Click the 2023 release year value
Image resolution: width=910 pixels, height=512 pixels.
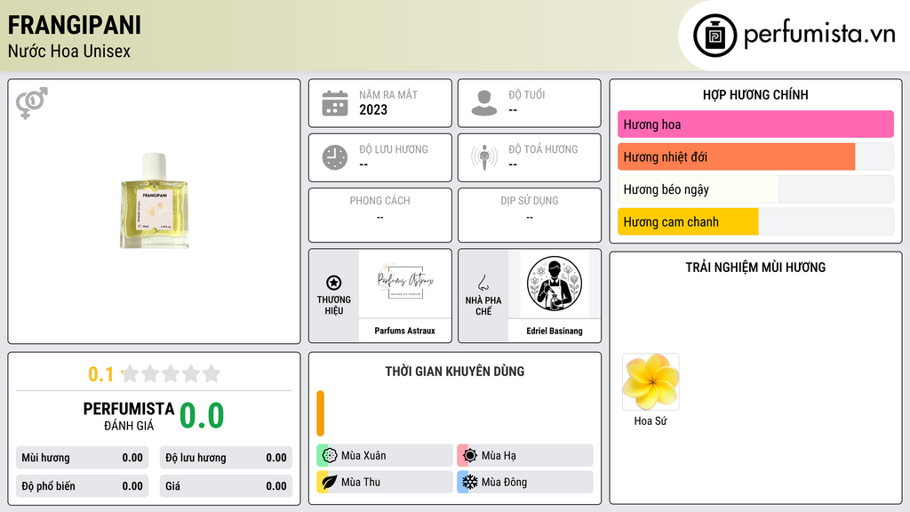pyautogui.click(x=373, y=109)
